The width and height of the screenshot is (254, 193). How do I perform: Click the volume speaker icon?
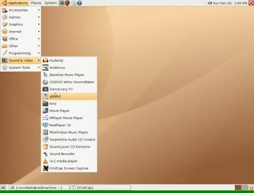(210, 3)
